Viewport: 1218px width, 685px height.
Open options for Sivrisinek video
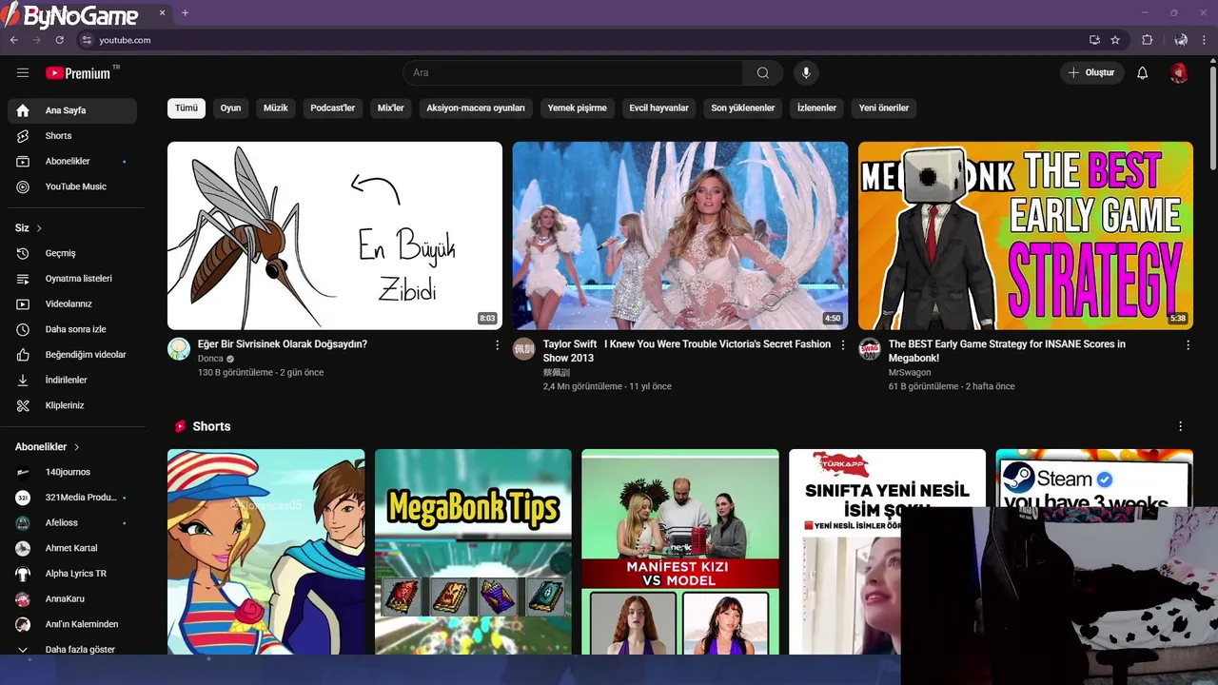point(497,345)
